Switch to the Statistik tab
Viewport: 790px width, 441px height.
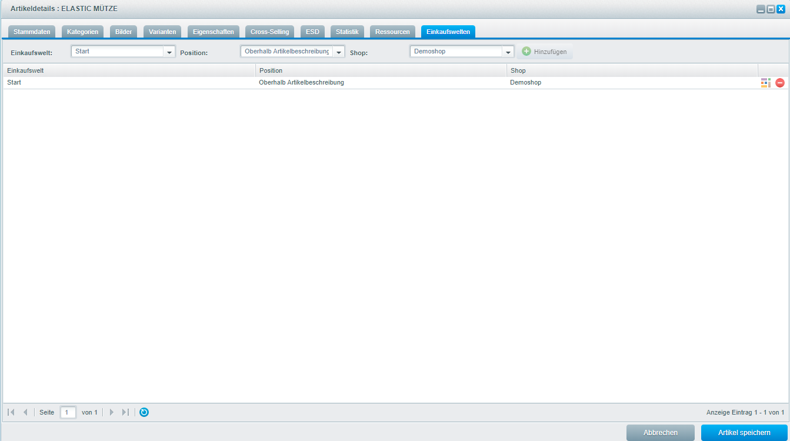(347, 32)
